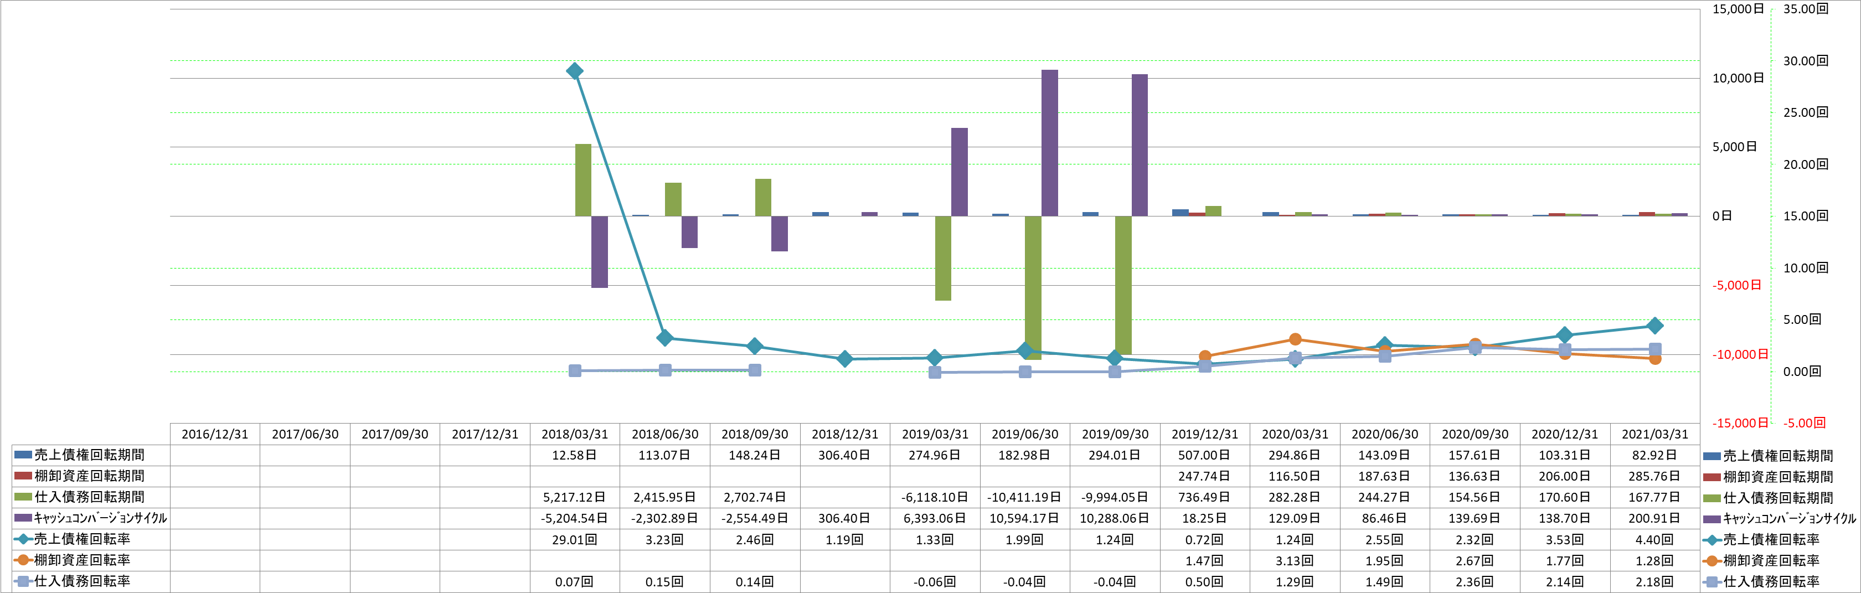Click the orange circle 棚卸資産回転率 marker in left table
1861x593 pixels.
pos(23,560)
